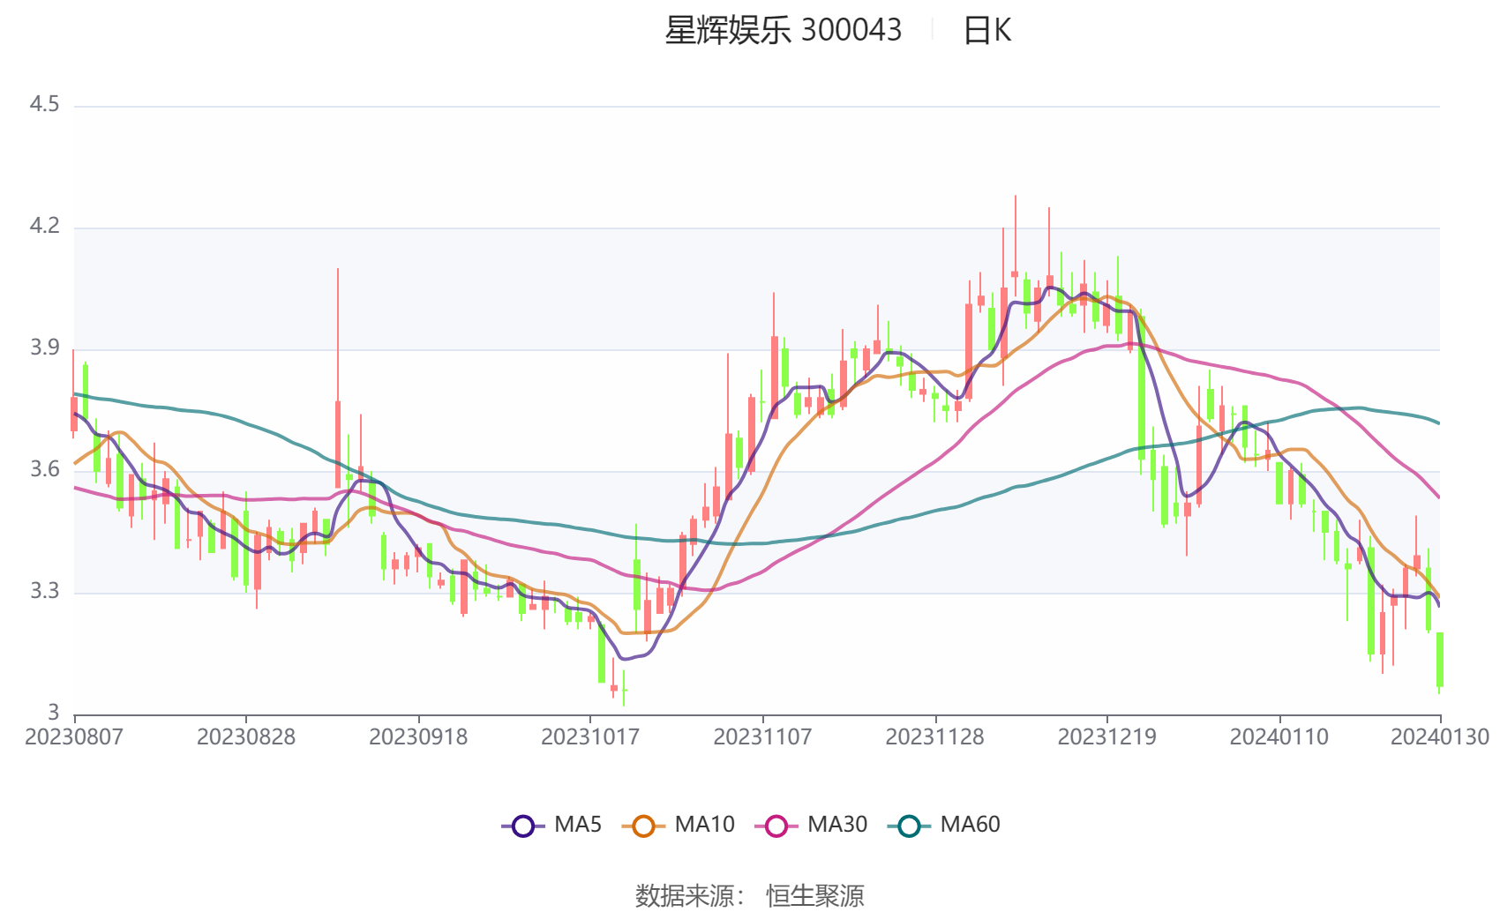The width and height of the screenshot is (1500, 912).
Task: Click the 日K chart type label
Action: [x=986, y=30]
